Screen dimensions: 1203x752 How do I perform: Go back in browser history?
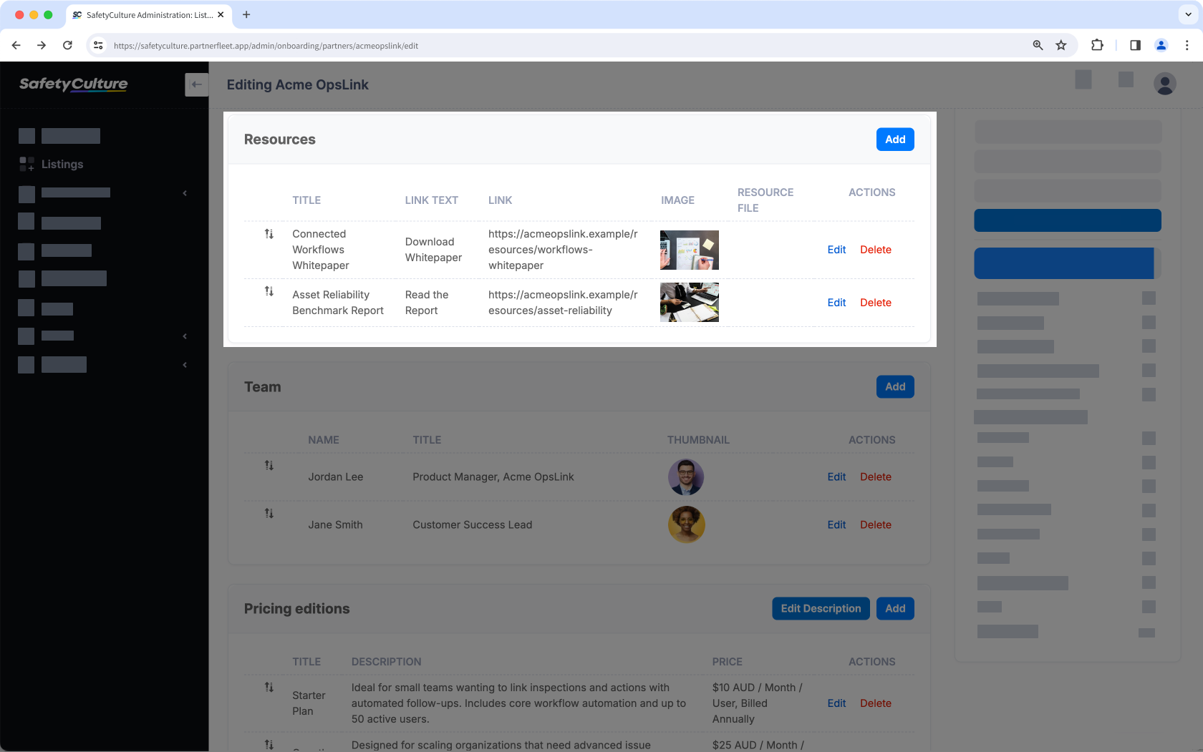tap(16, 45)
